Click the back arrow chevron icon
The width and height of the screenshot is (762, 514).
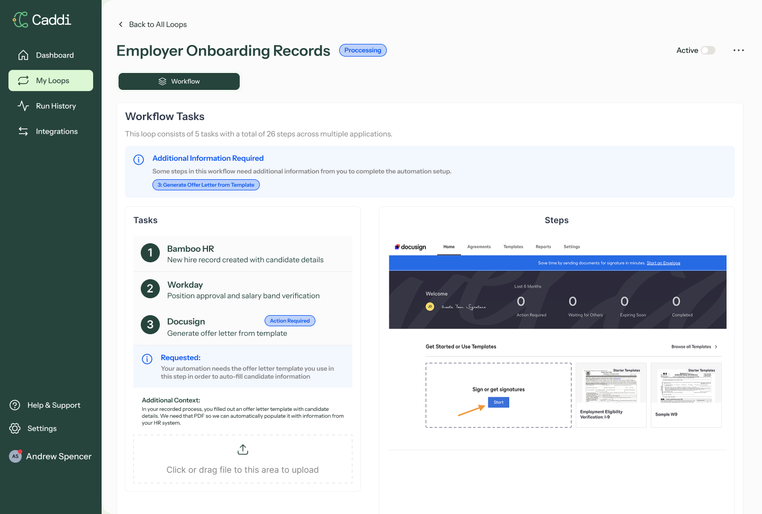121,24
